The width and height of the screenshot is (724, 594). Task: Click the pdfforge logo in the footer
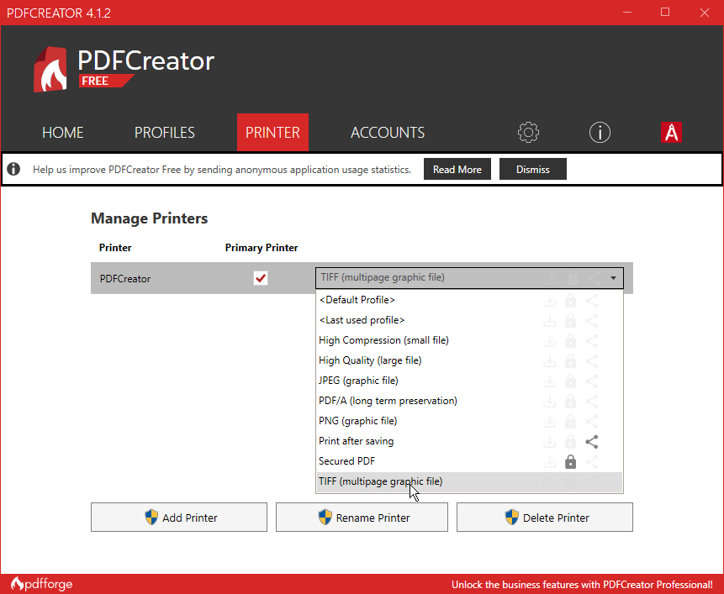(x=40, y=583)
